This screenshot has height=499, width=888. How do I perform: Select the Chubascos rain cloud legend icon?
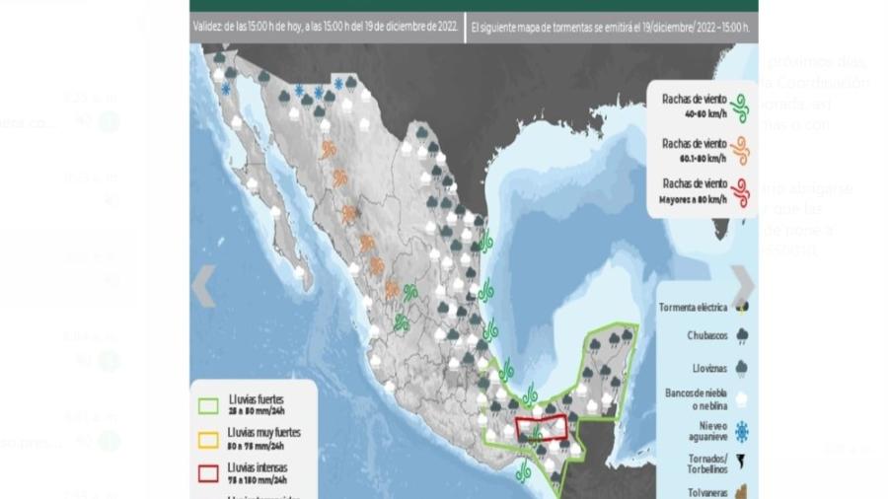coord(741,335)
